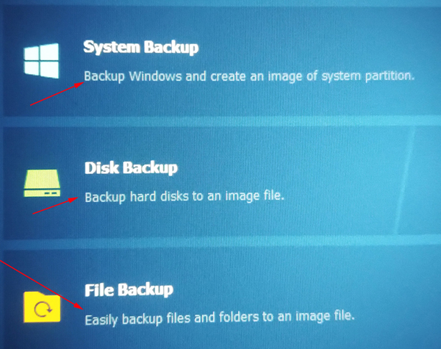441x349 pixels.
Task: Open the System Backup option heading
Action: (x=141, y=47)
